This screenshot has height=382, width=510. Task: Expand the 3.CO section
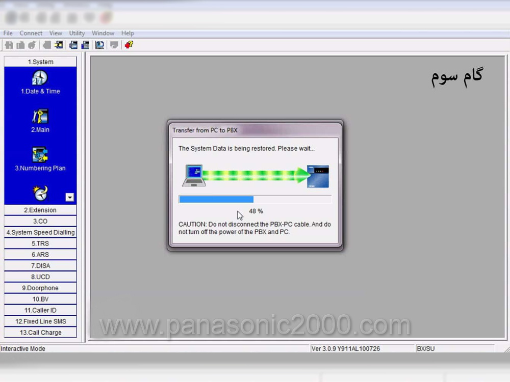pos(40,221)
